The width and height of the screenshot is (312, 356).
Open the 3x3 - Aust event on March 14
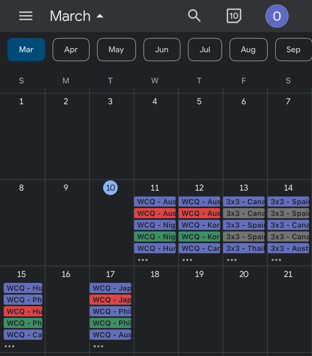point(288,248)
